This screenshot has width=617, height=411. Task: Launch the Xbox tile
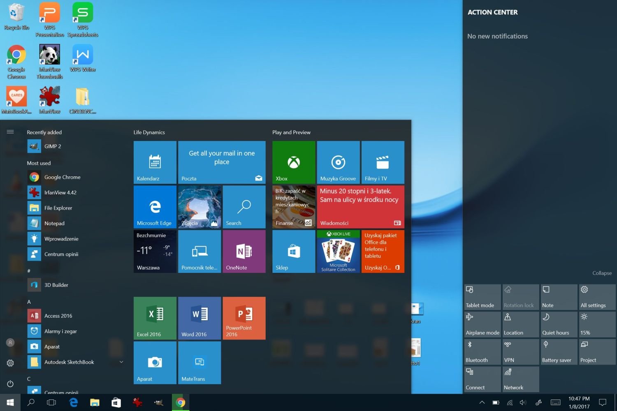tap(294, 162)
